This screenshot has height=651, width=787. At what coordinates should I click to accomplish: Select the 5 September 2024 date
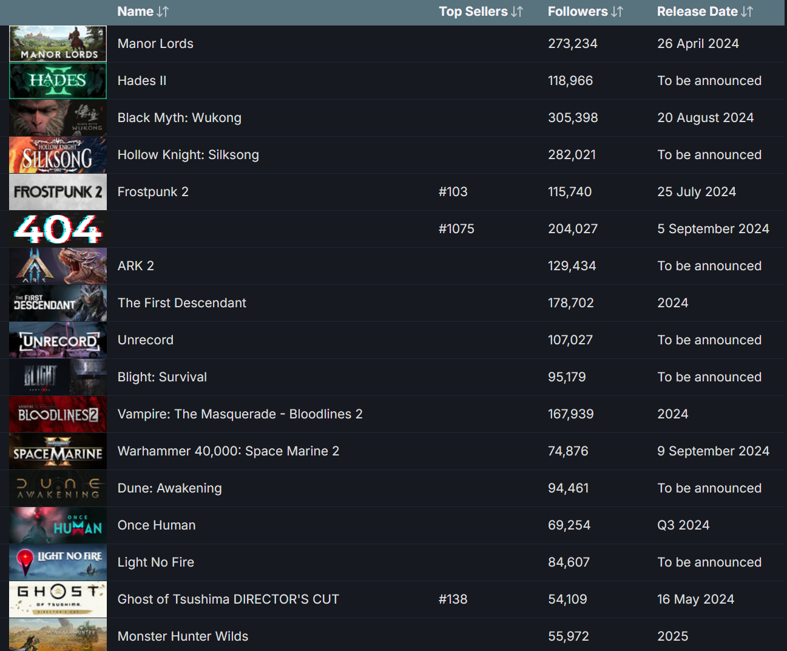(713, 229)
